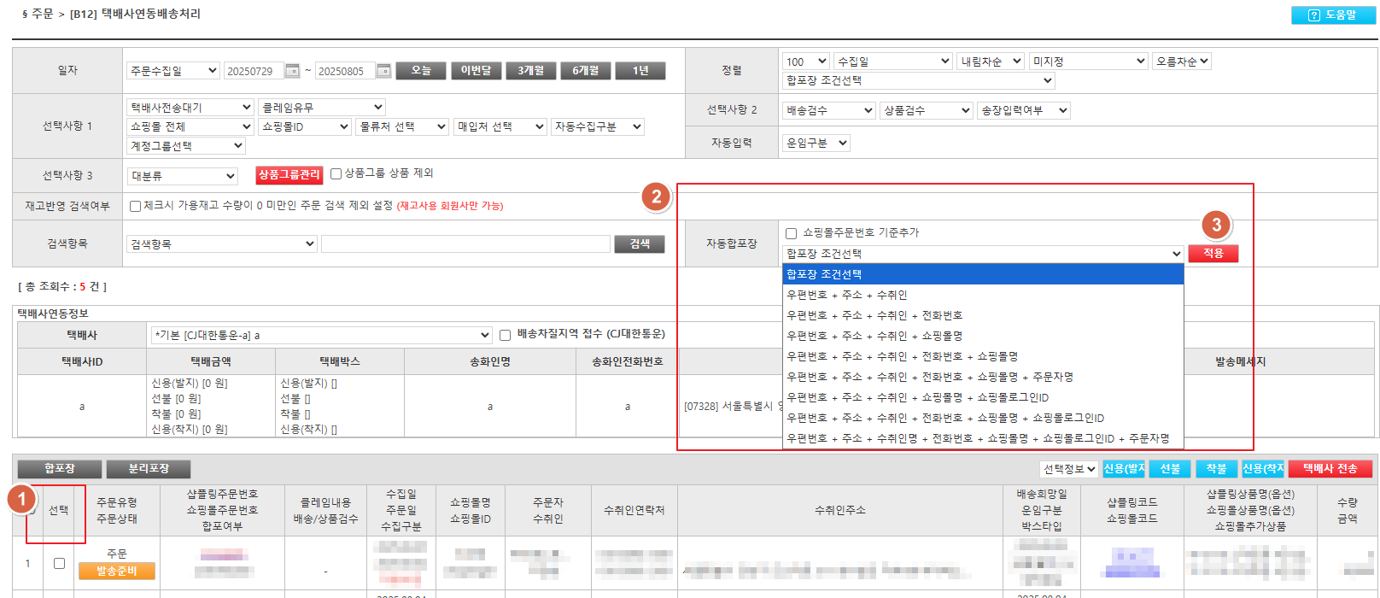Open calendar picker for end date 20250805
Image resolution: width=1380 pixels, height=598 pixels.
383,71
